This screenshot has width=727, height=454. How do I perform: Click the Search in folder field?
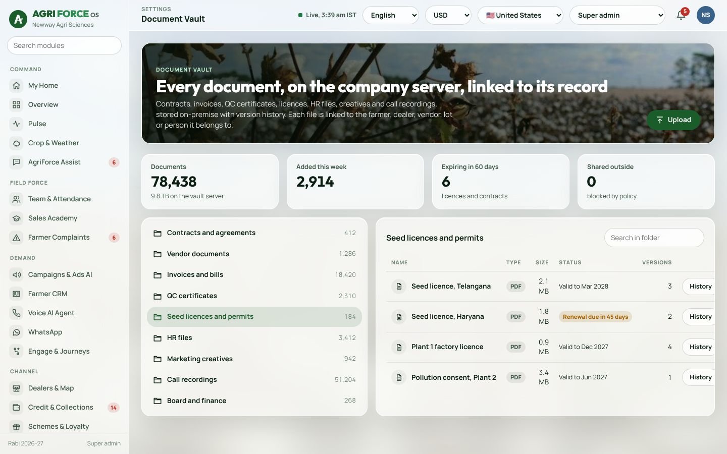pyautogui.click(x=654, y=238)
